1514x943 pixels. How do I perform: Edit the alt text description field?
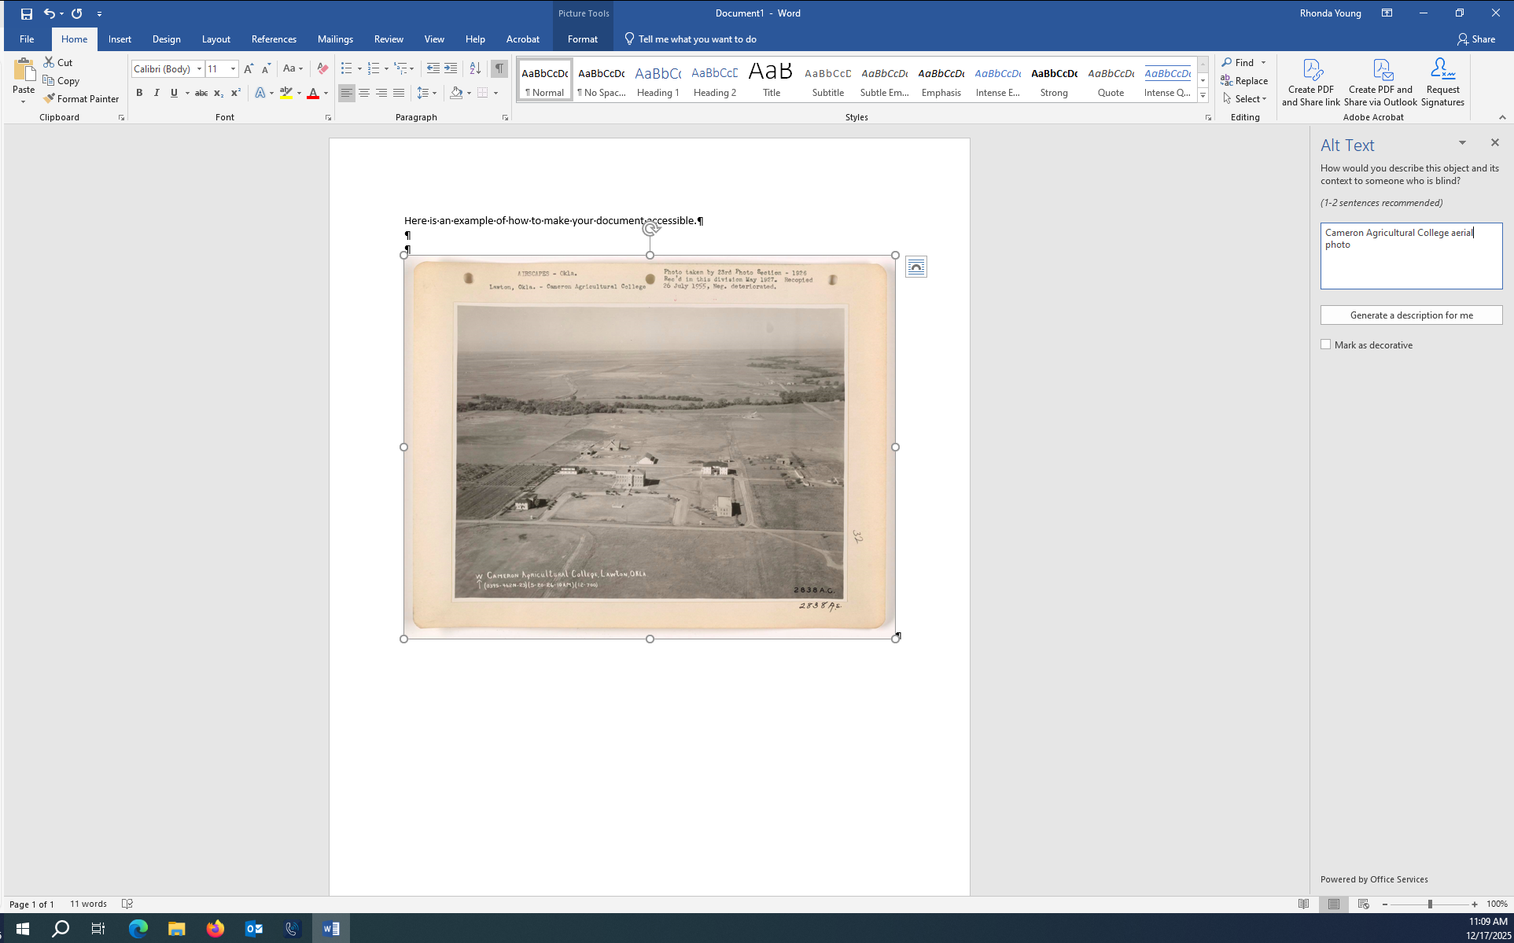pyautogui.click(x=1410, y=256)
